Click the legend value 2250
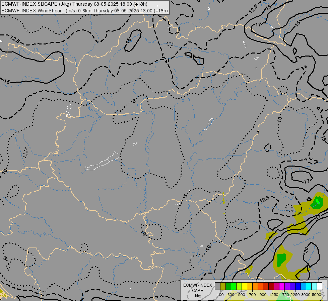Image resolution: width=328 pixels, height=301 pixels. (295, 295)
